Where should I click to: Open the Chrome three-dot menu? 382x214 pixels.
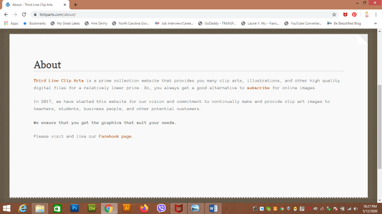(x=376, y=15)
